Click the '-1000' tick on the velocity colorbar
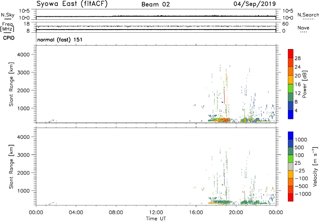 pyautogui.click(x=303, y=194)
